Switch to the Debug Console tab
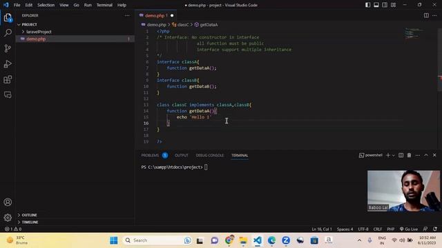This screenshot has width=442, height=248. pos(209,155)
